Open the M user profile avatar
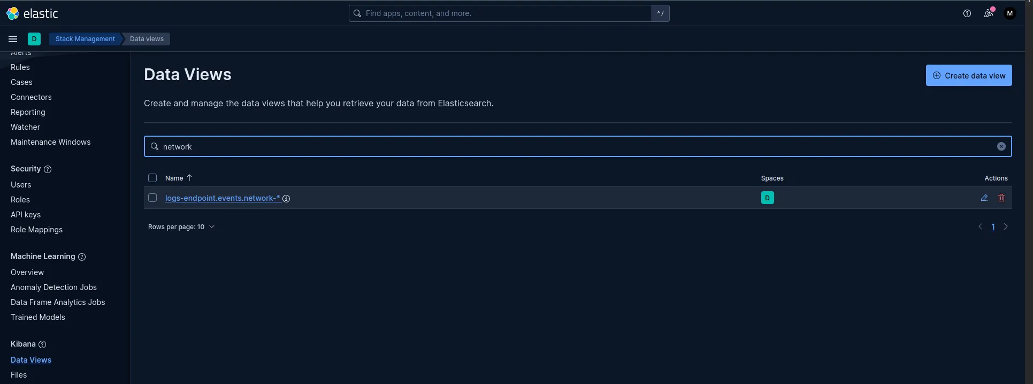This screenshot has width=1033, height=384. tap(1010, 13)
